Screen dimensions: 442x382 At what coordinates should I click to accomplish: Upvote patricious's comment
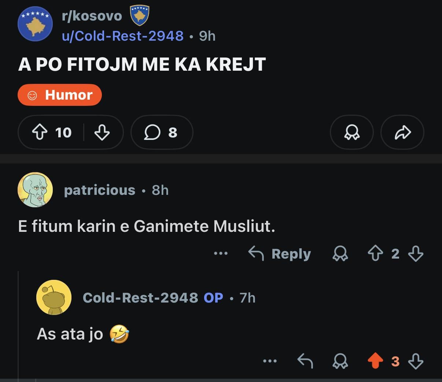pos(375,253)
